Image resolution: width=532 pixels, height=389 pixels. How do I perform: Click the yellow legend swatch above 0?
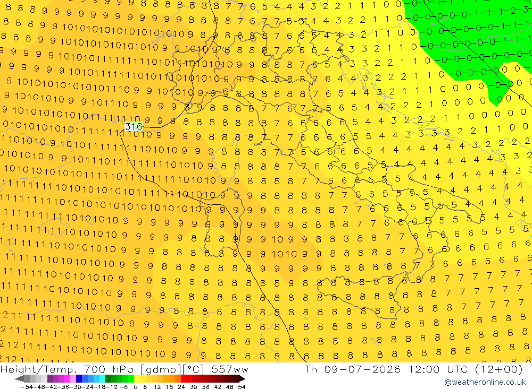(x=137, y=379)
